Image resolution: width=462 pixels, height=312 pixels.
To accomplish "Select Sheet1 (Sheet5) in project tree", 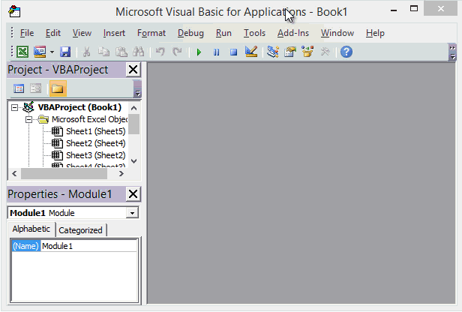I will (96, 131).
